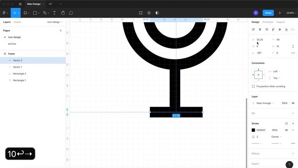The image size is (298, 168).
Task: Open Pen tool options dropdown arrow
Action: click(x=48, y=13)
